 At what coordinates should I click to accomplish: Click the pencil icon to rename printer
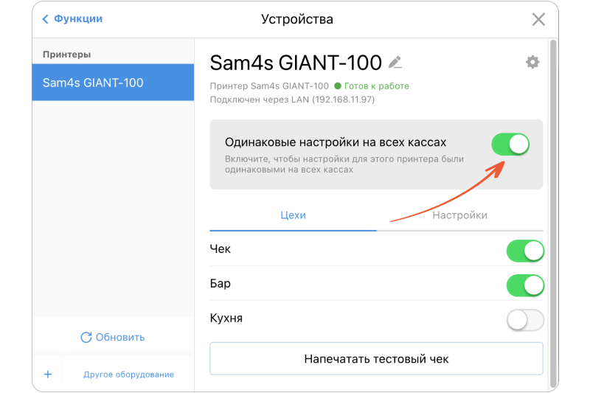pos(395,63)
